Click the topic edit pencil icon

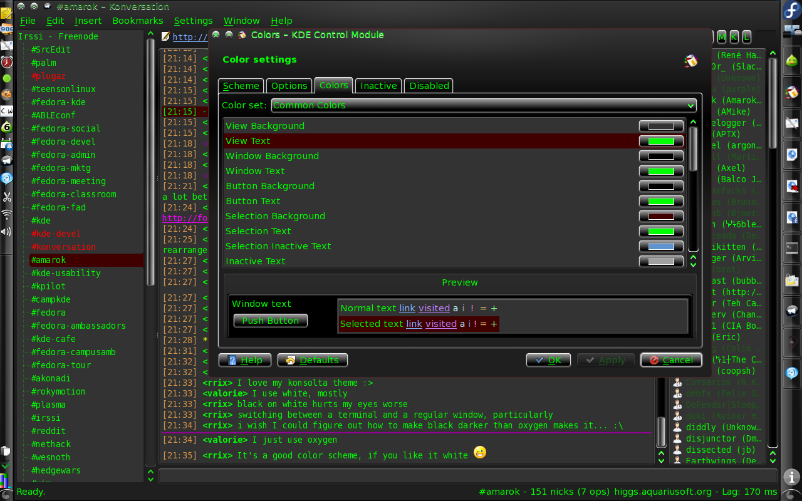click(x=165, y=37)
